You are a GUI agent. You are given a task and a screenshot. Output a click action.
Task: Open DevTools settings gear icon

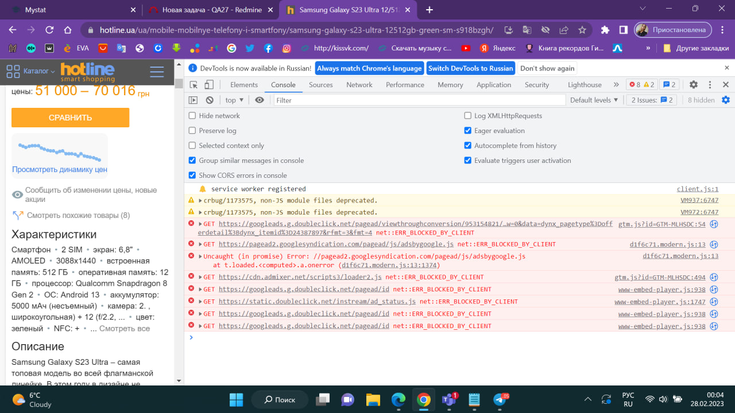point(694,85)
